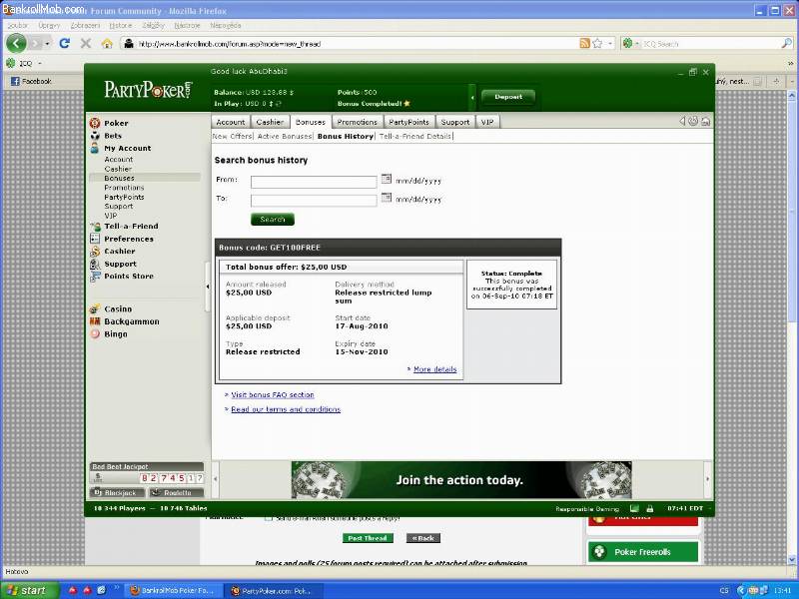Click the Search bonus history button
This screenshot has width=799, height=599.
(273, 219)
